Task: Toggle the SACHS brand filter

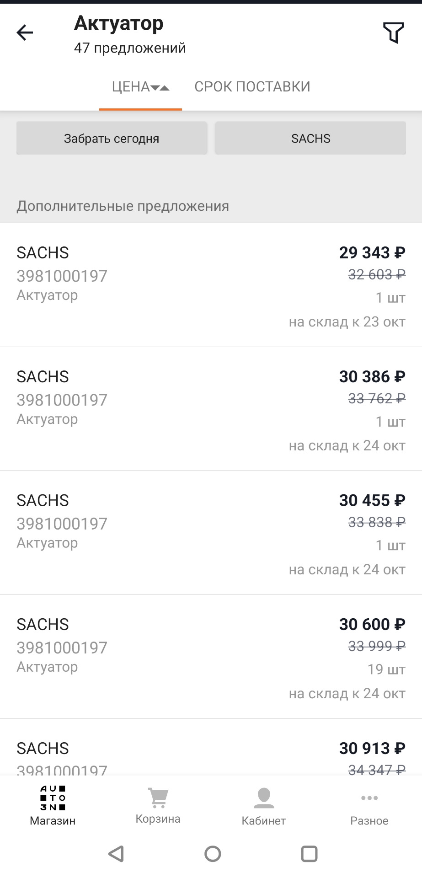Action: tap(310, 138)
